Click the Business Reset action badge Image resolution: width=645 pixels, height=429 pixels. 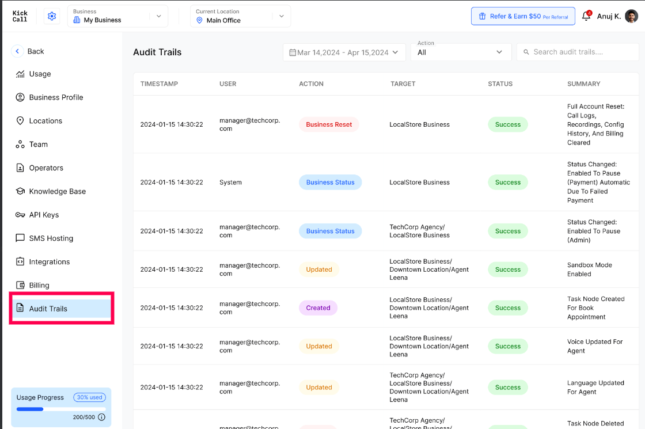329,124
